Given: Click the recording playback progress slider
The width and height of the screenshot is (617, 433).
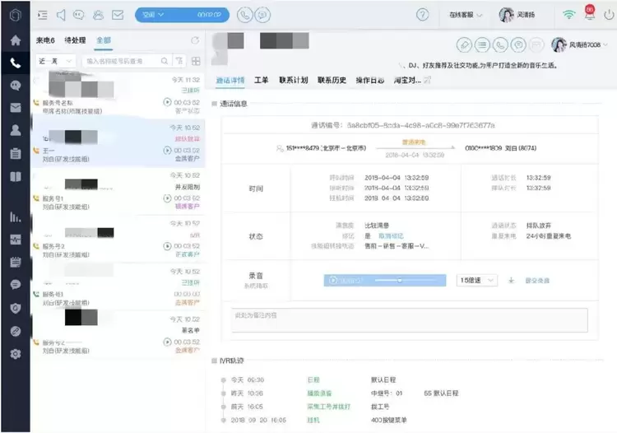Looking at the screenshot, I should click(399, 281).
